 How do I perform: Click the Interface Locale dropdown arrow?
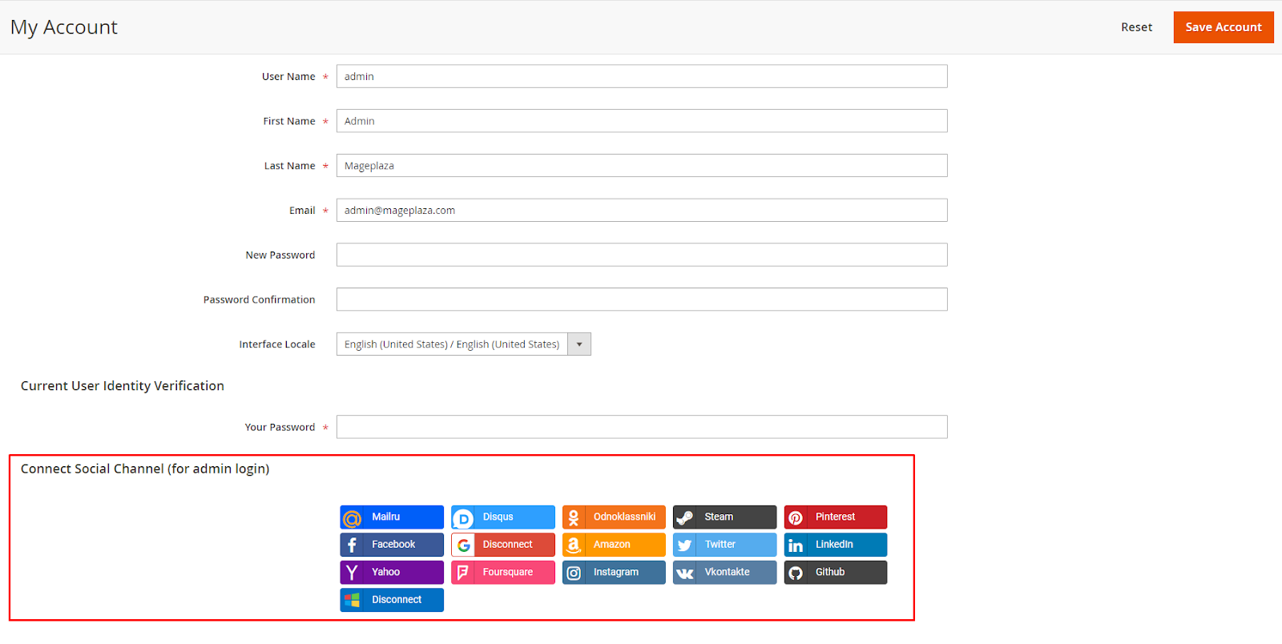coord(579,344)
